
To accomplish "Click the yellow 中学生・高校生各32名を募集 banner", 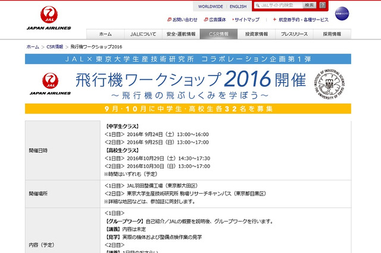I will click(x=188, y=109).
